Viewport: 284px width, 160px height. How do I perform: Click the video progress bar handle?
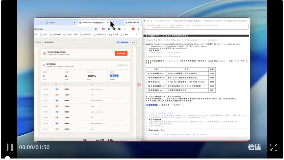[x=7, y=158]
